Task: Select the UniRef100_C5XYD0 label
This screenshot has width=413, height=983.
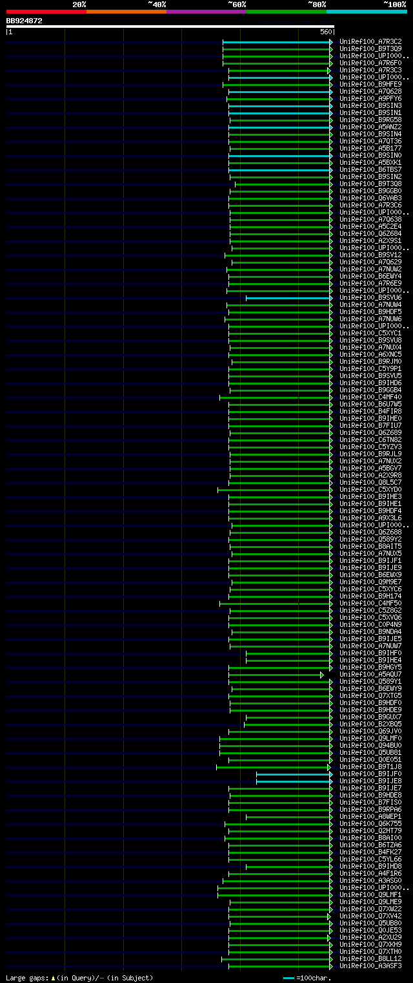Action: [x=370, y=490]
